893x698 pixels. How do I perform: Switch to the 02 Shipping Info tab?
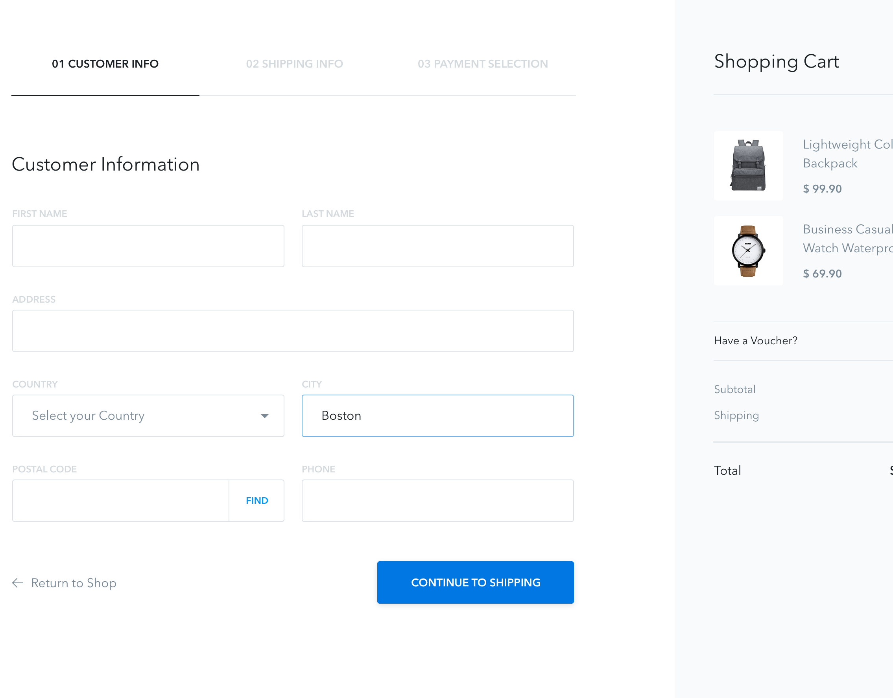coord(294,64)
